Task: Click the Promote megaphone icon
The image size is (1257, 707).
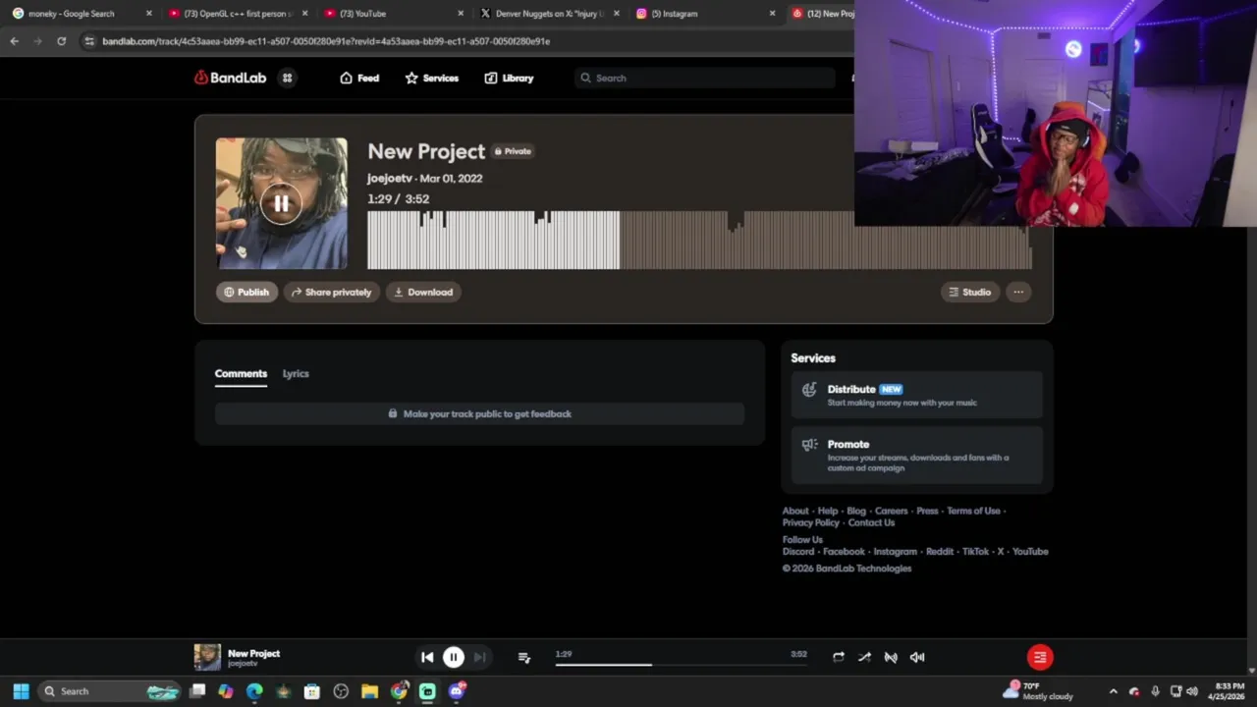Action: click(x=809, y=445)
